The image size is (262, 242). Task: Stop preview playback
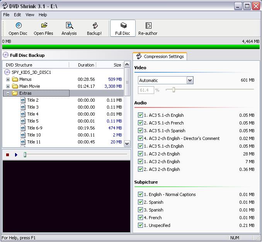coord(7,155)
